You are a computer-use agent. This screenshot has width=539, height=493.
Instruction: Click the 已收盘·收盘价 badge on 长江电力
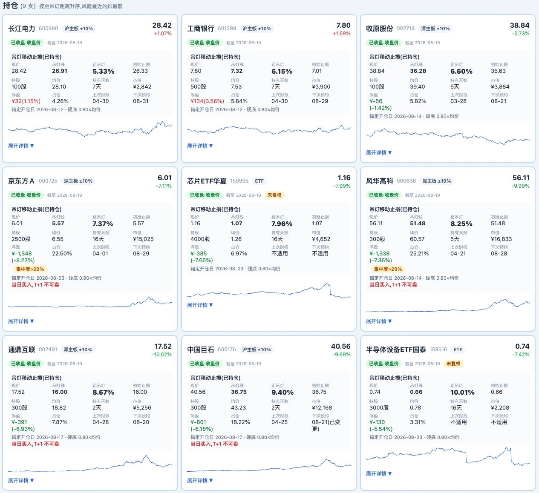coord(26,43)
